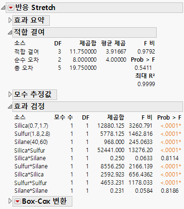Click the F ratio value 0.9792
The image size is (184, 209).
[146, 52]
